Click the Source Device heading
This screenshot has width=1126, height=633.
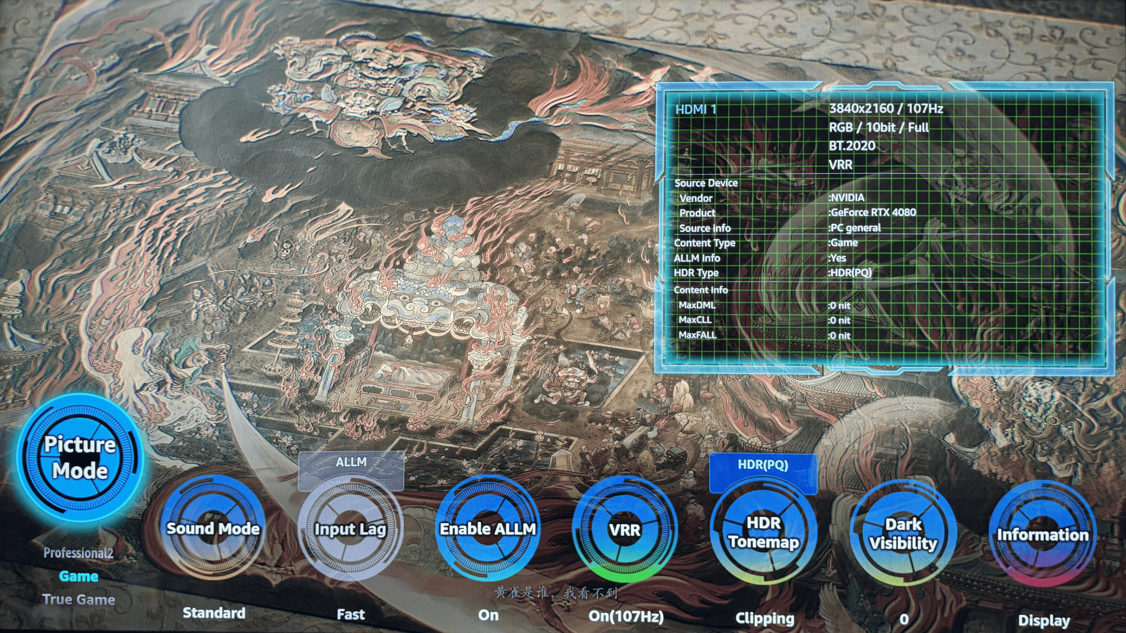706,183
